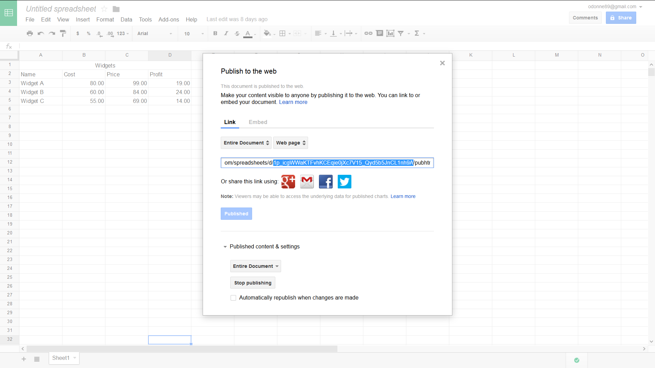The width and height of the screenshot is (655, 368).
Task: Click the print icon in toolbar
Action: [x=30, y=33]
